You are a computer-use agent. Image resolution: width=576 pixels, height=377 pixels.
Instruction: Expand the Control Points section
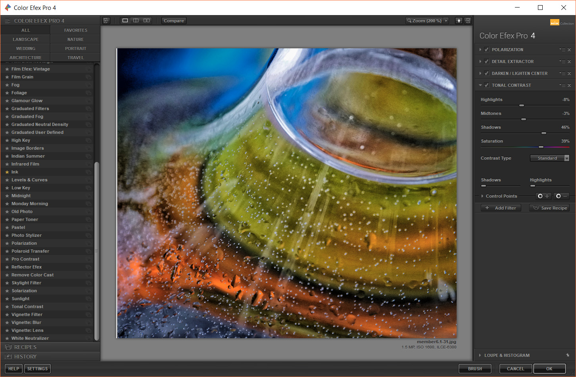[482, 196]
